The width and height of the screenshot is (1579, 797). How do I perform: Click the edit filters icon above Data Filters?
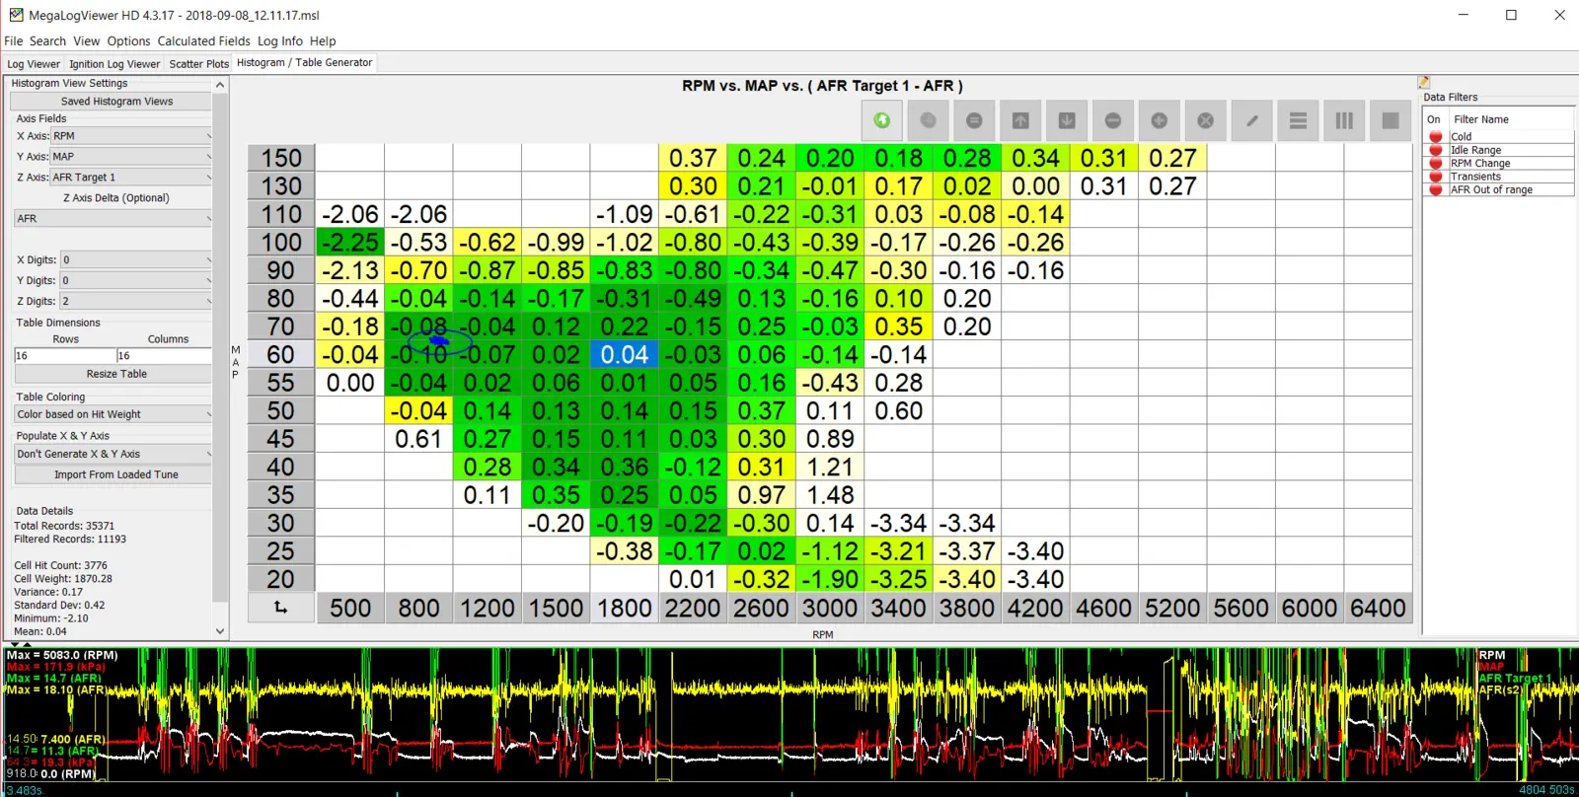1424,82
